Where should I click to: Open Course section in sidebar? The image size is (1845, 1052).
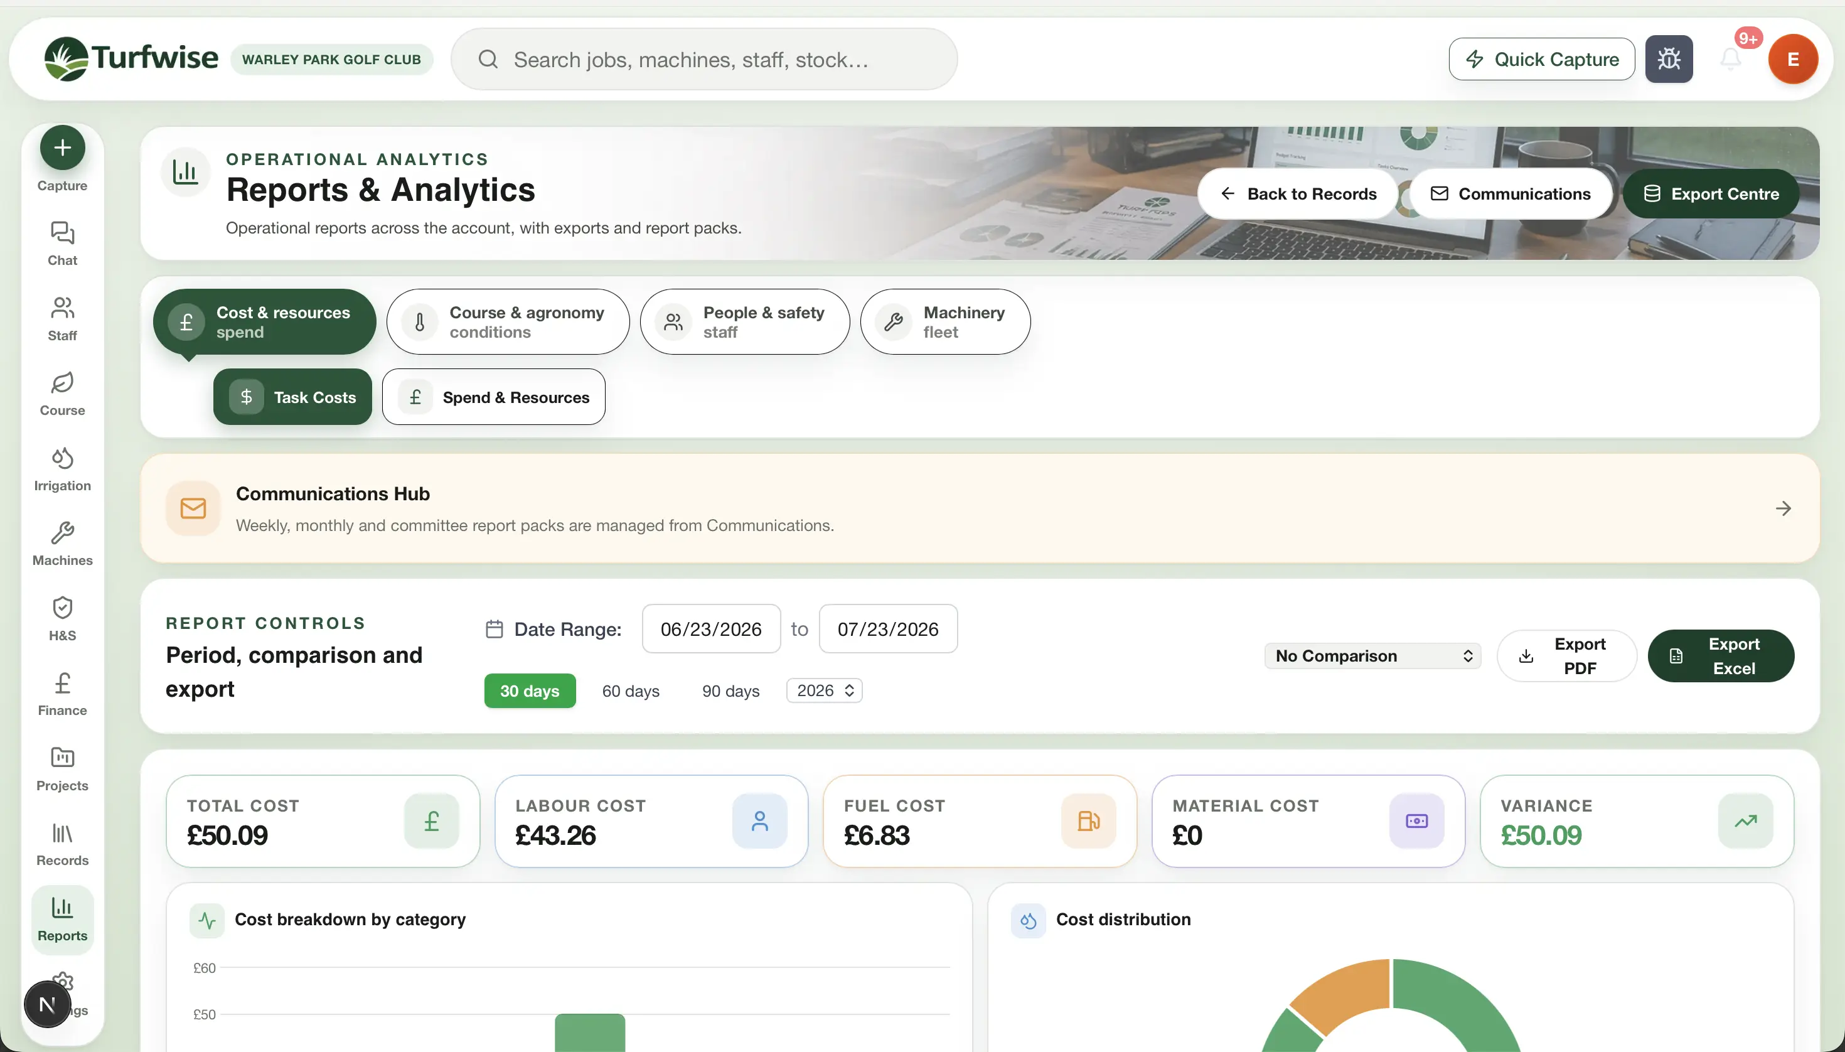point(62,394)
